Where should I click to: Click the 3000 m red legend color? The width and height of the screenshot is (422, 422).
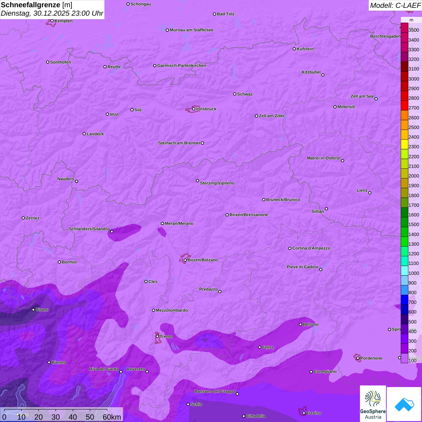click(x=405, y=76)
